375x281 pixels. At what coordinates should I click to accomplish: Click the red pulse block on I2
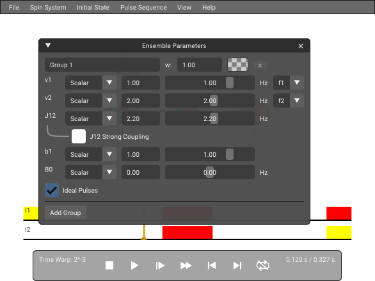(x=187, y=232)
